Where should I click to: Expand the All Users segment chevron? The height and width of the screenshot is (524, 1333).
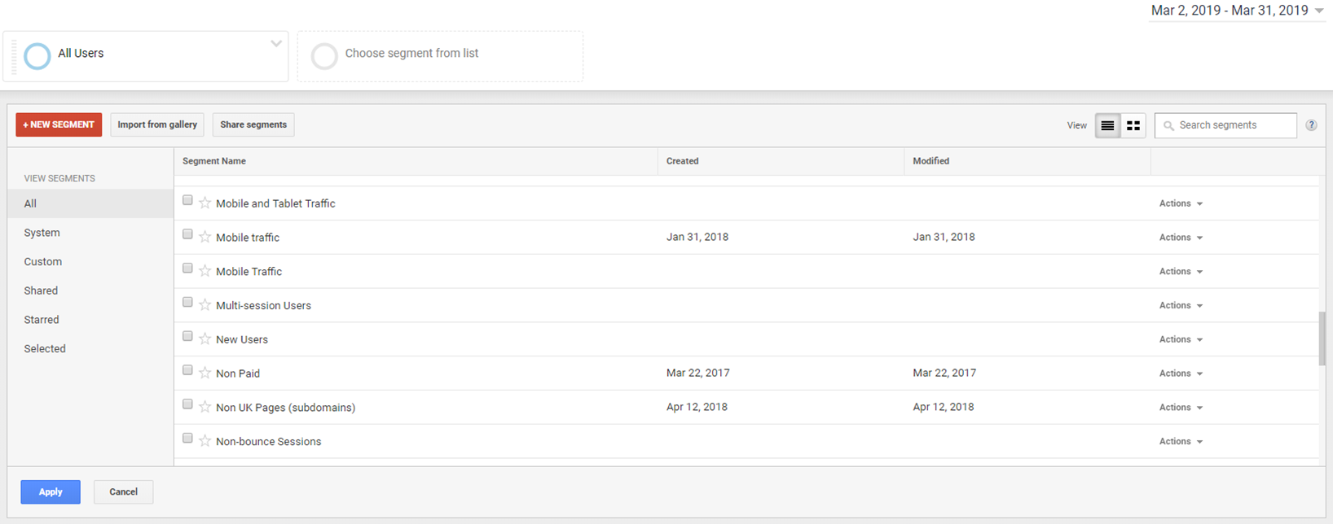click(x=276, y=44)
